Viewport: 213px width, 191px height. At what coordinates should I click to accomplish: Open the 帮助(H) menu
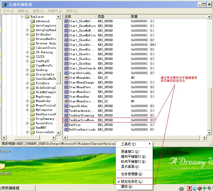72,11
